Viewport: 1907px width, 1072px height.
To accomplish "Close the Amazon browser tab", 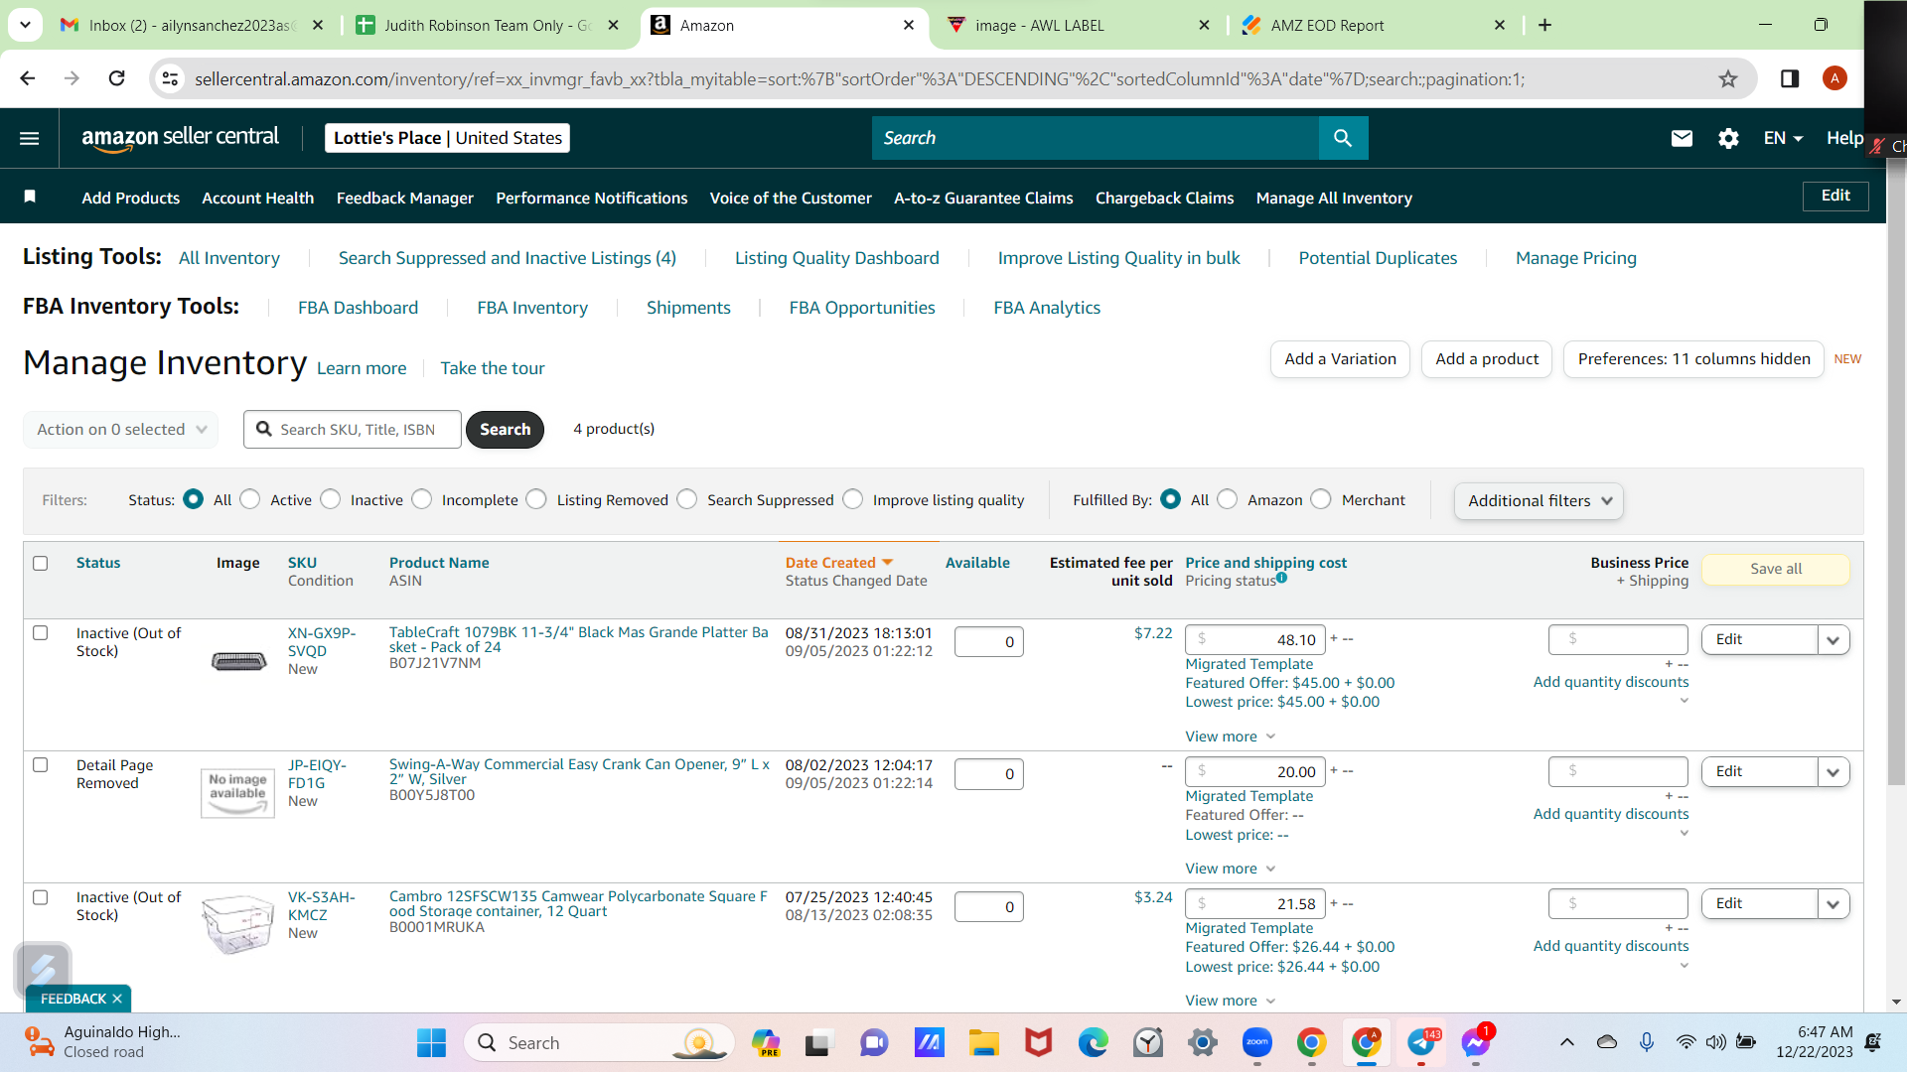I will [909, 25].
